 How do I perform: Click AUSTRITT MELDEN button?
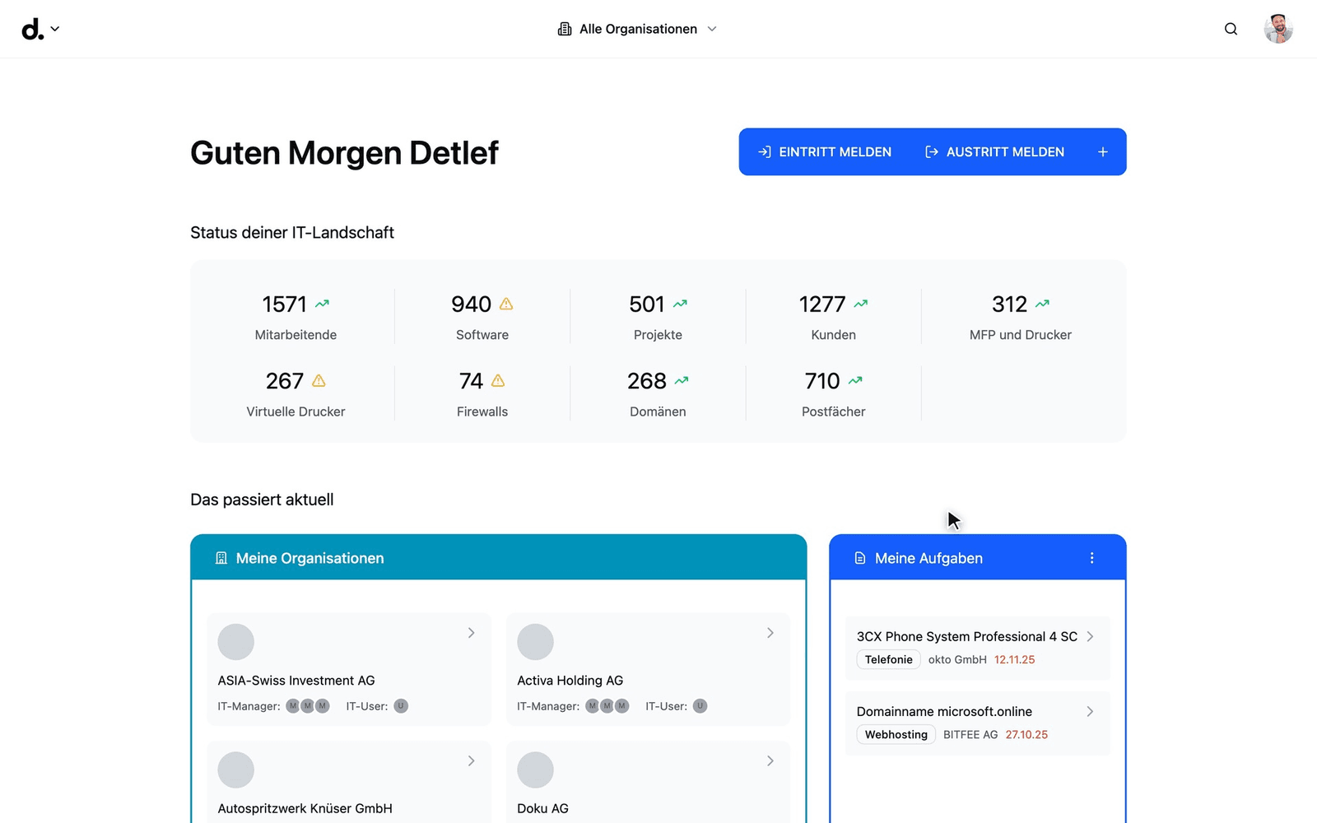(x=995, y=151)
